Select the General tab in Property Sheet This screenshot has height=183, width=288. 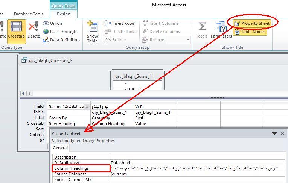(x=60, y=148)
